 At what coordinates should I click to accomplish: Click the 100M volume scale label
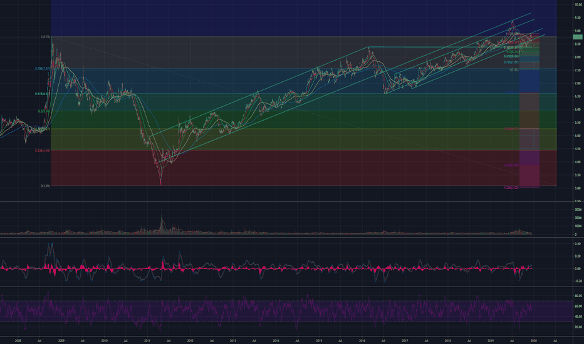pyautogui.click(x=578, y=226)
